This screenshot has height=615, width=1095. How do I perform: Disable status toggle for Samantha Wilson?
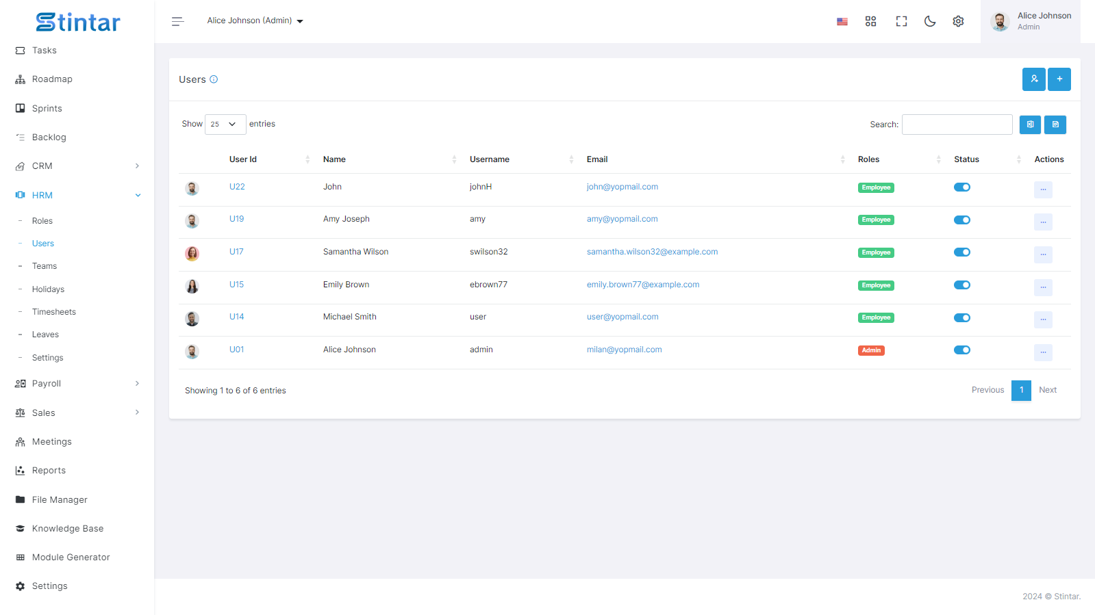coord(962,252)
